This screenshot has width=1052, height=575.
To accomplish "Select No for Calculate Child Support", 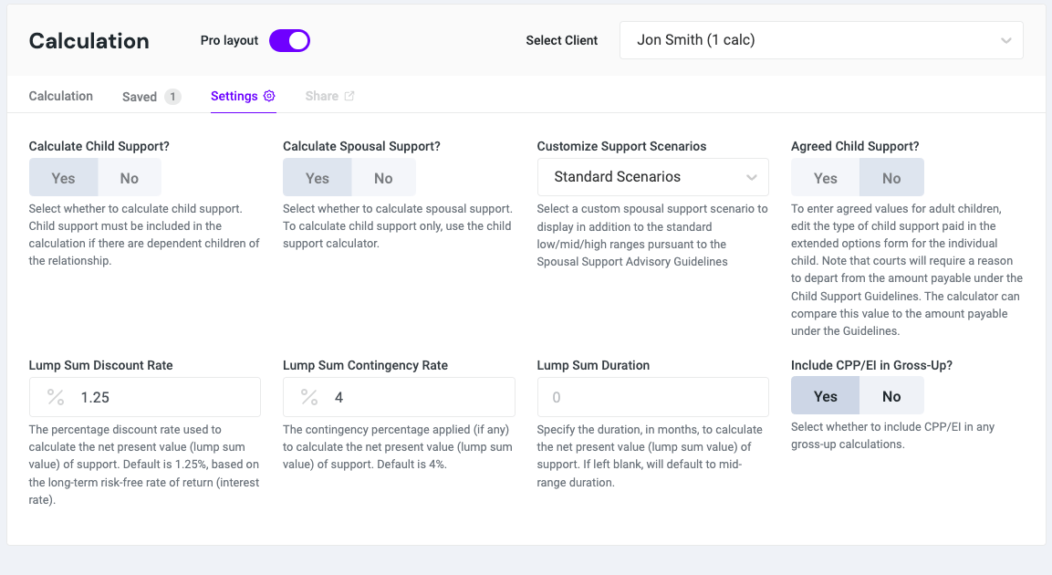I will click(130, 176).
